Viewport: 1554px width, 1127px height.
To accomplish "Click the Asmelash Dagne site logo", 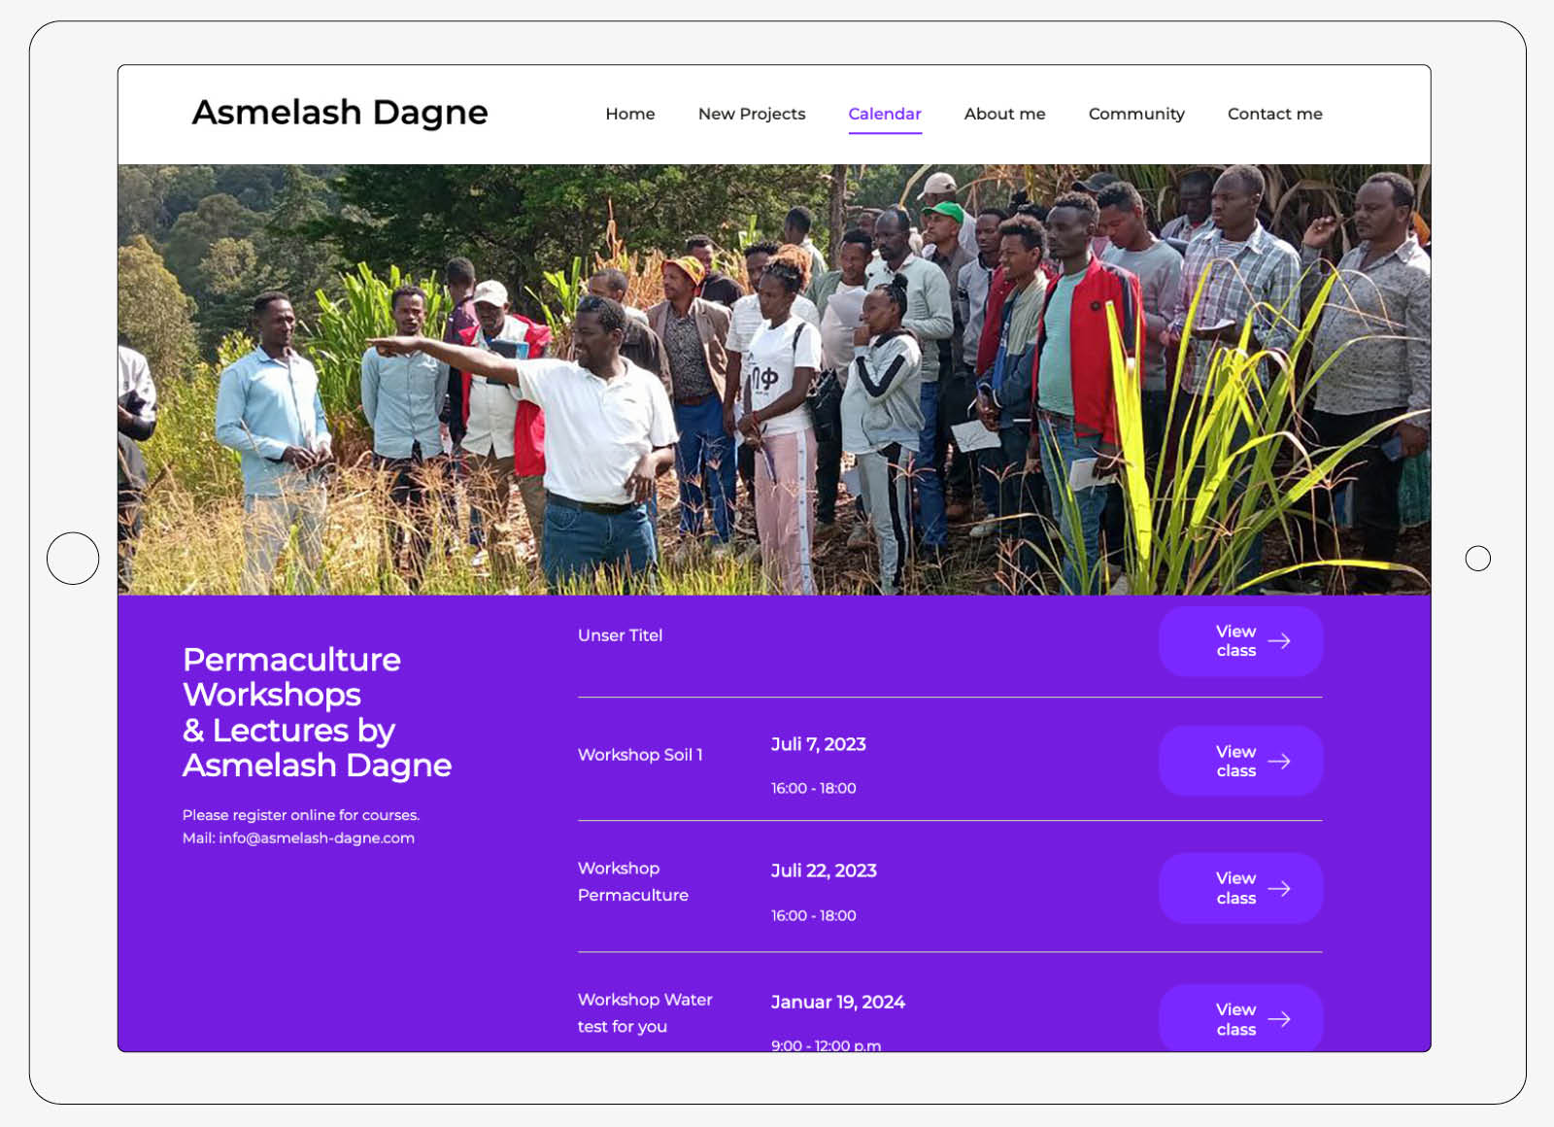I will click(340, 113).
